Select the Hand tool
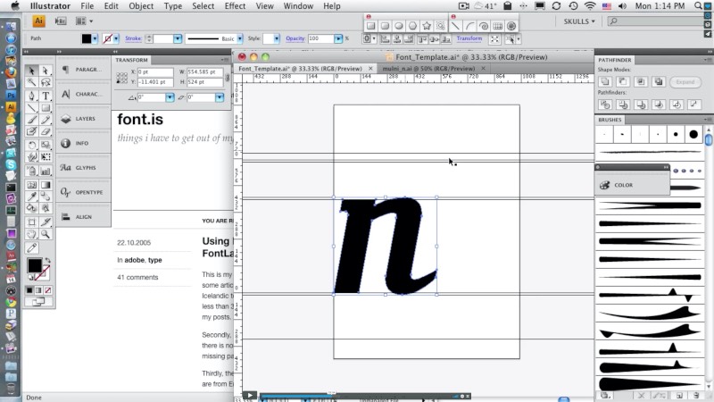Image resolution: width=714 pixels, height=402 pixels. pyautogui.click(x=31, y=234)
